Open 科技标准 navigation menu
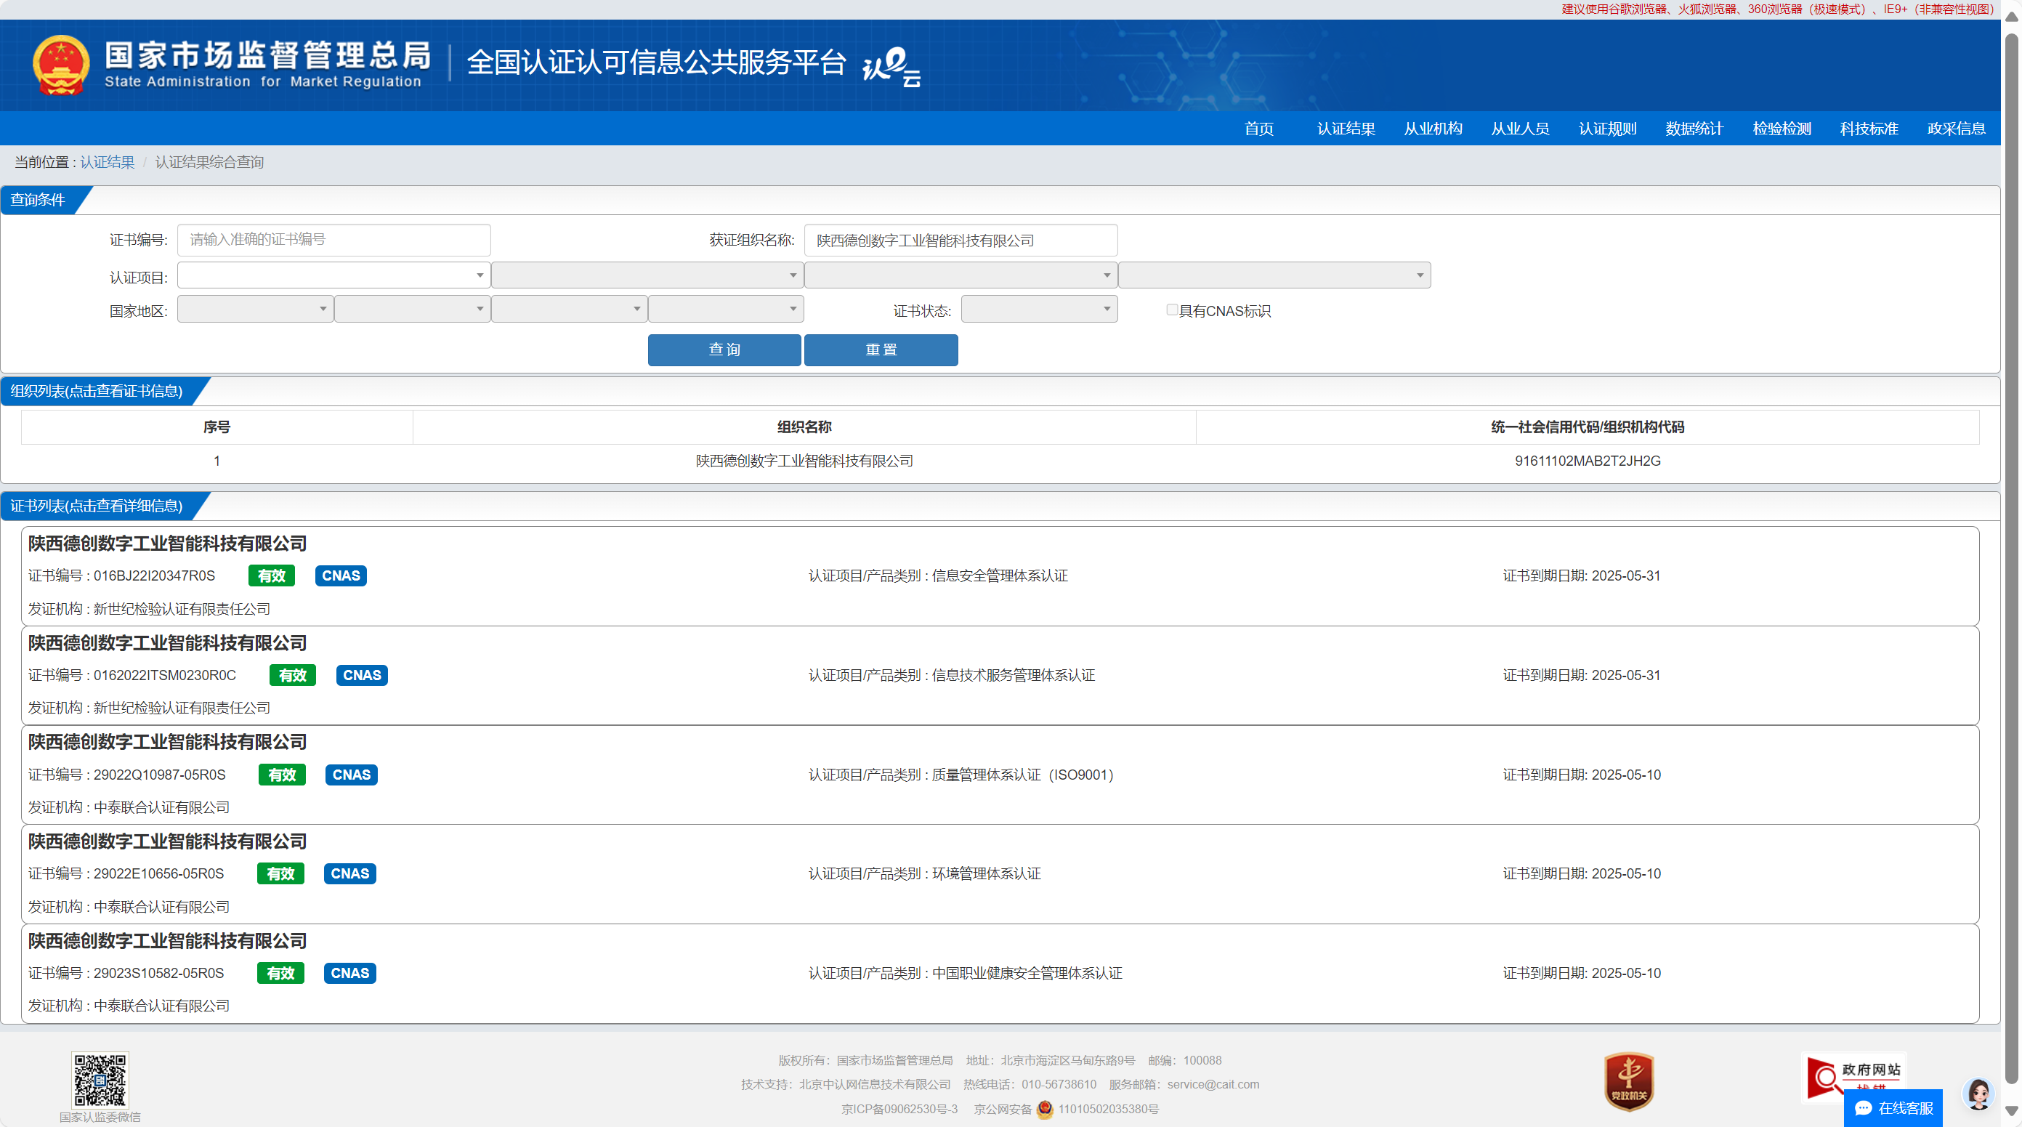 (x=1869, y=129)
